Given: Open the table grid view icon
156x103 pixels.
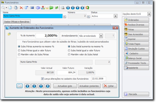Looking at the screenshot, I should pos(32,8).
